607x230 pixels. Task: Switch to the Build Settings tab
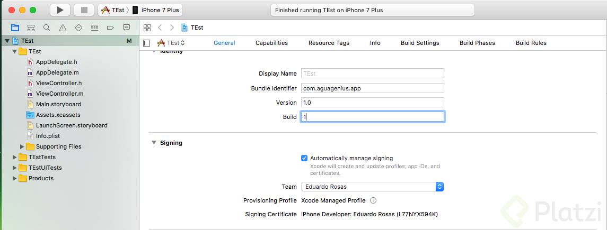[x=420, y=43]
